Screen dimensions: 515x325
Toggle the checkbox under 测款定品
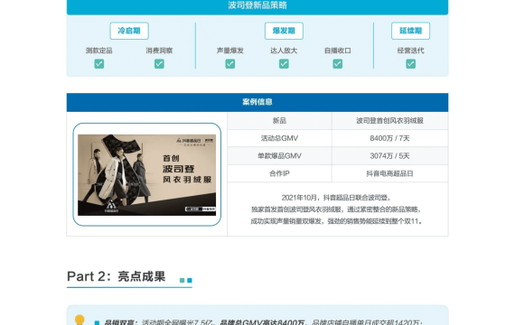coord(99,64)
